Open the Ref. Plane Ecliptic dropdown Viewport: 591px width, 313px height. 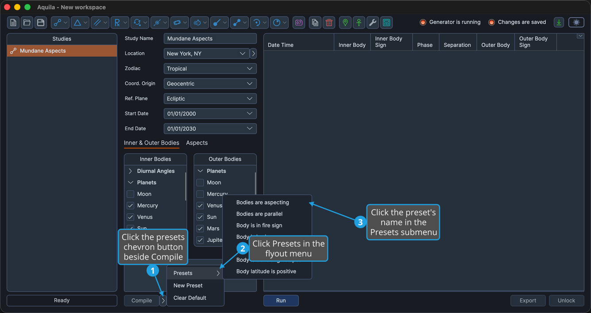tap(210, 99)
